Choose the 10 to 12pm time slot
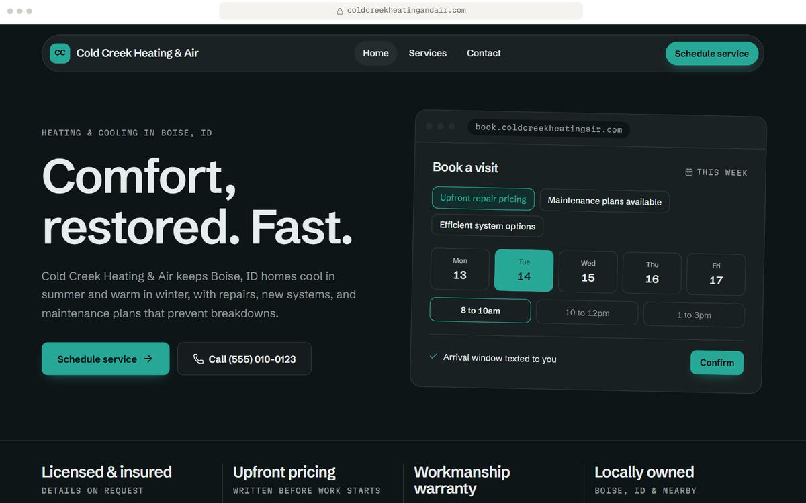Screen dimensions: 806x503 pos(587,313)
